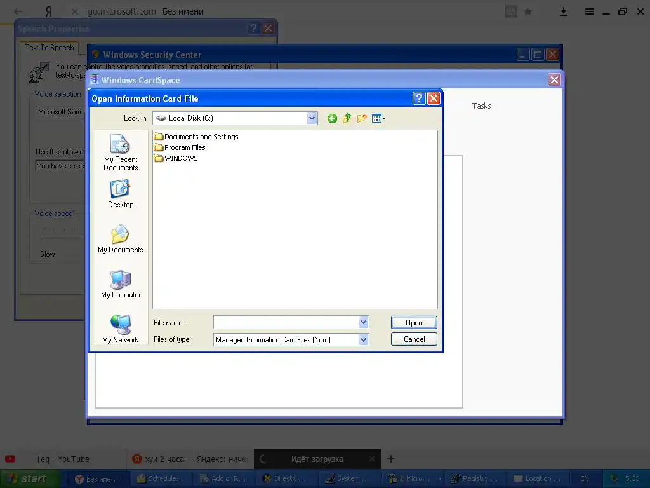Close the Windows CardSpace window
650x488 pixels.
554,79
